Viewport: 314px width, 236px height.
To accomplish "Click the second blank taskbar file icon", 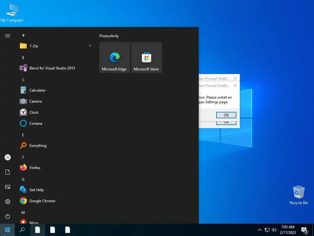I will (53, 230).
